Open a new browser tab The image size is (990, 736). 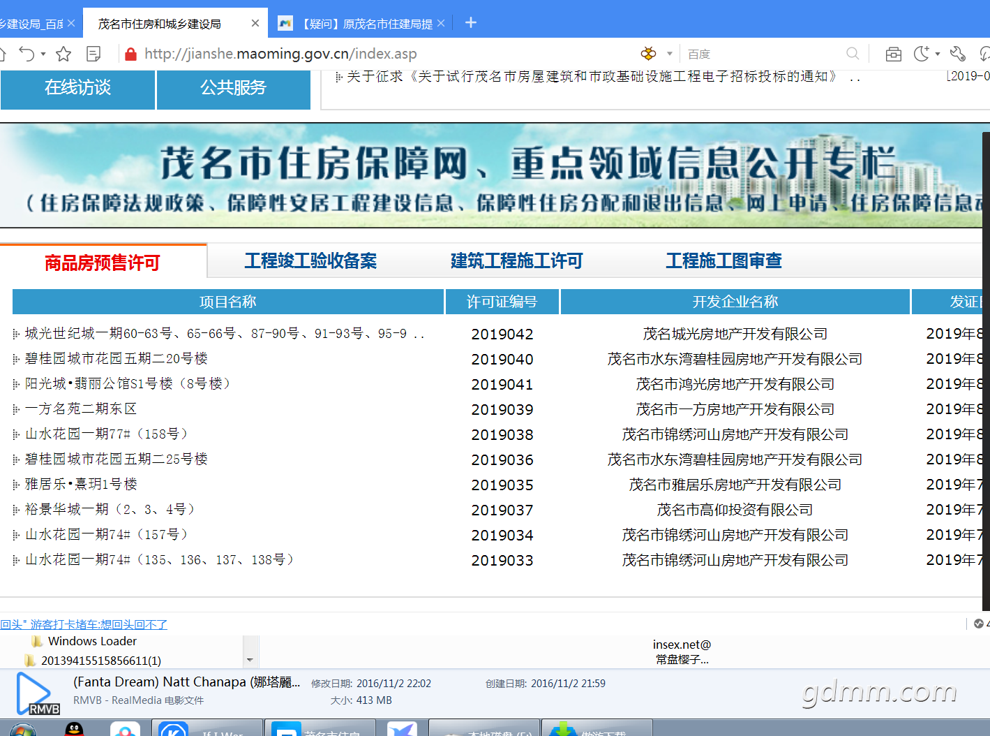(x=471, y=23)
